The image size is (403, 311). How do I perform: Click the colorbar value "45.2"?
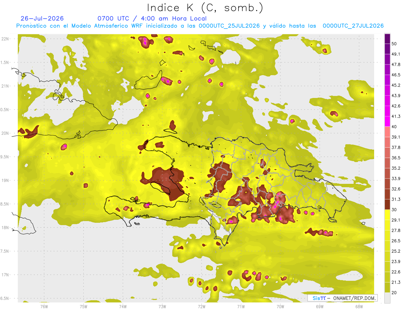click(396, 85)
